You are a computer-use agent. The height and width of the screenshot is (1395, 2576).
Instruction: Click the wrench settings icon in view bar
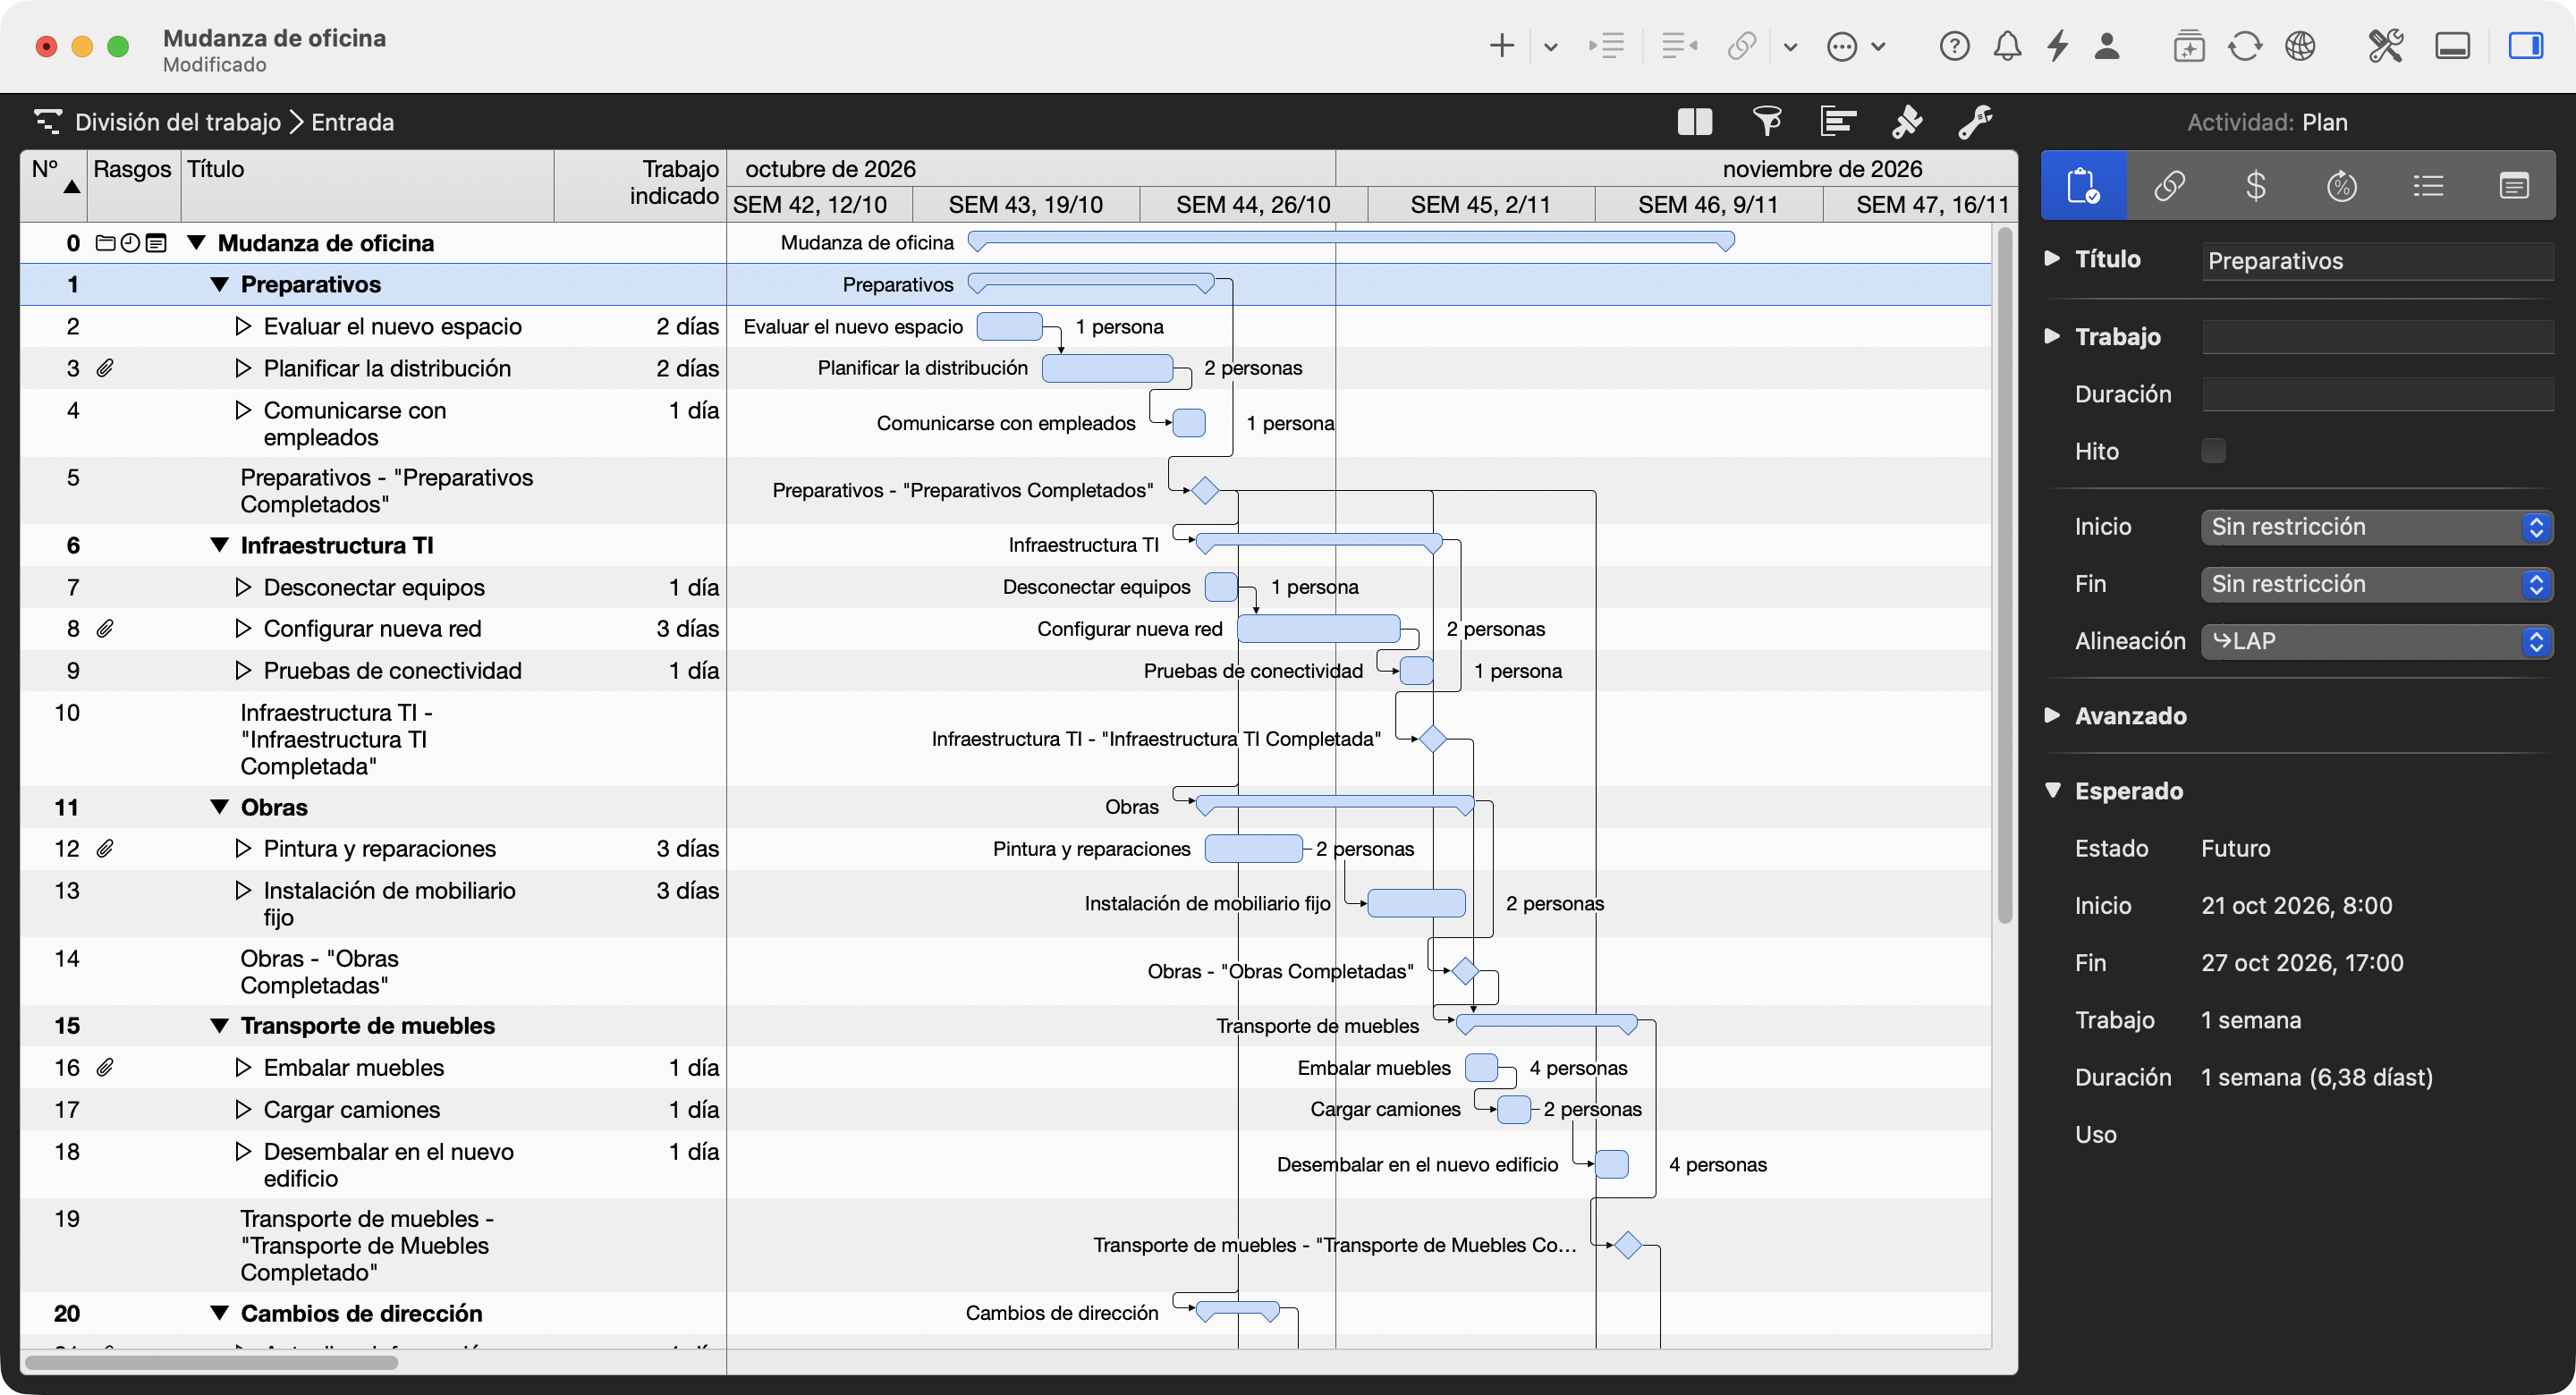pyautogui.click(x=1976, y=122)
